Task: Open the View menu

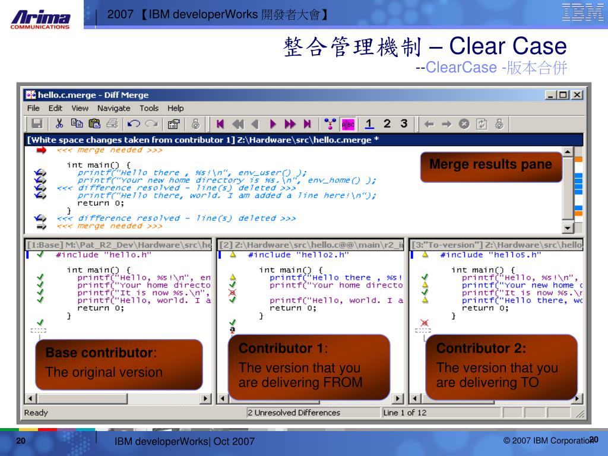Action: click(80, 108)
